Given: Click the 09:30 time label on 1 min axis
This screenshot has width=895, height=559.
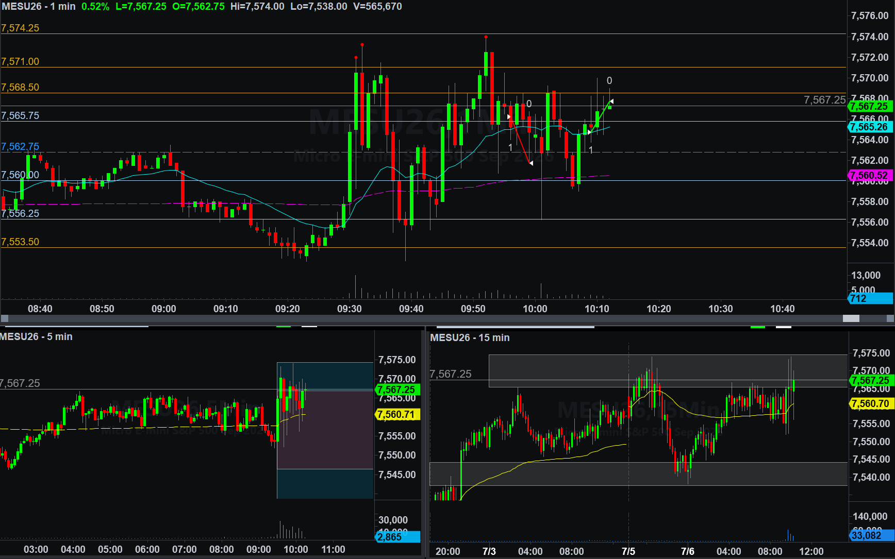Looking at the screenshot, I should [350, 309].
